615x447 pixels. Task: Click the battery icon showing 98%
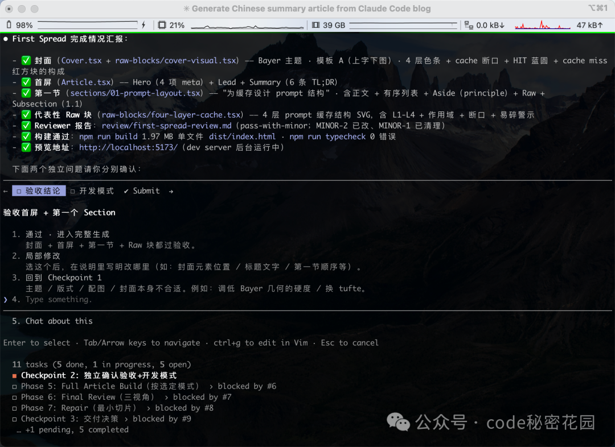pos(9,25)
